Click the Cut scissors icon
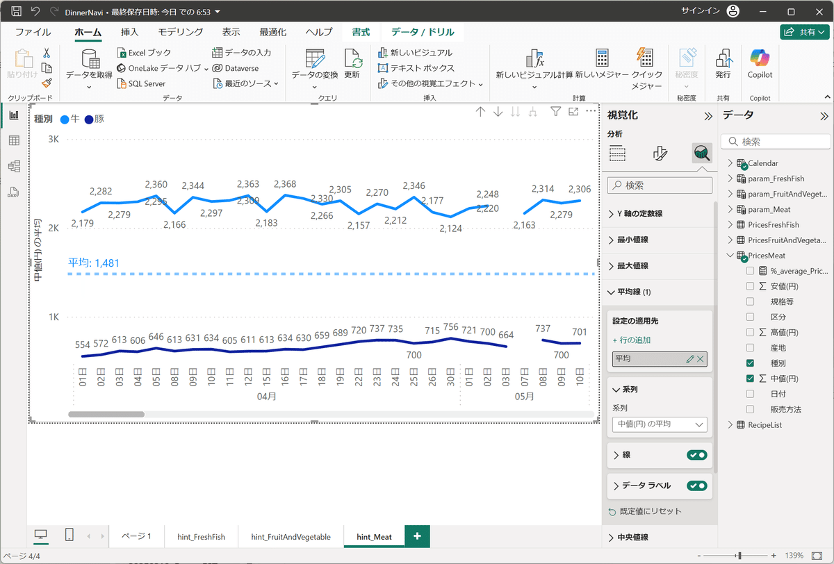The width and height of the screenshot is (834, 564). tap(47, 53)
